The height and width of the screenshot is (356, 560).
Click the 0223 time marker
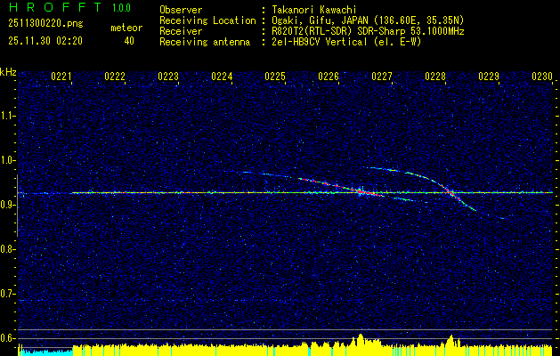pyautogui.click(x=168, y=77)
